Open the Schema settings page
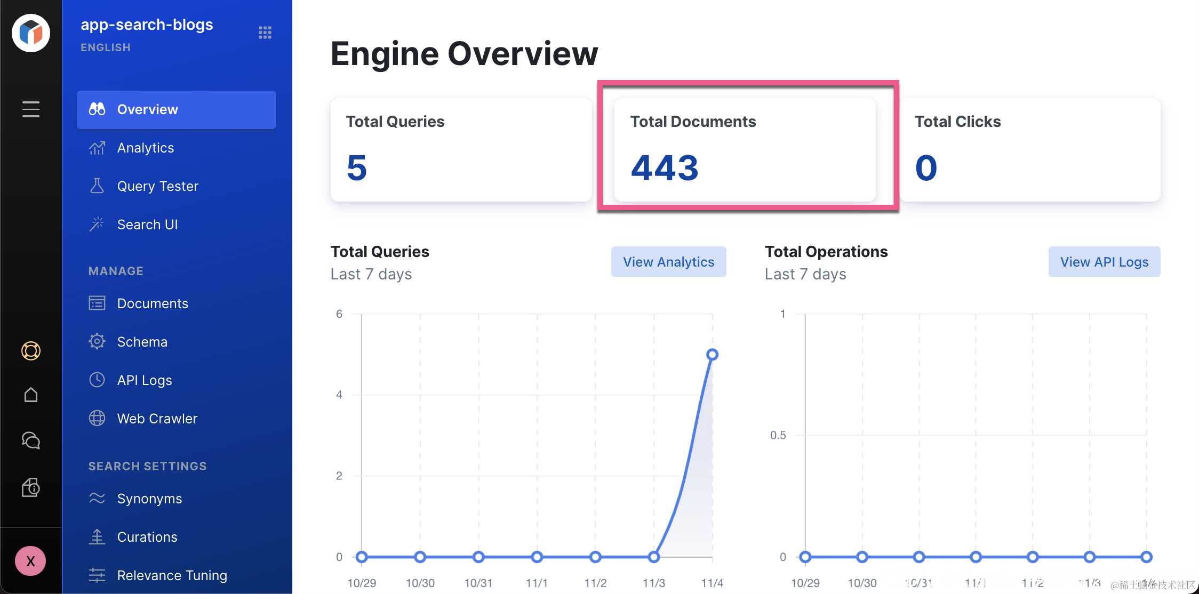 coord(142,342)
